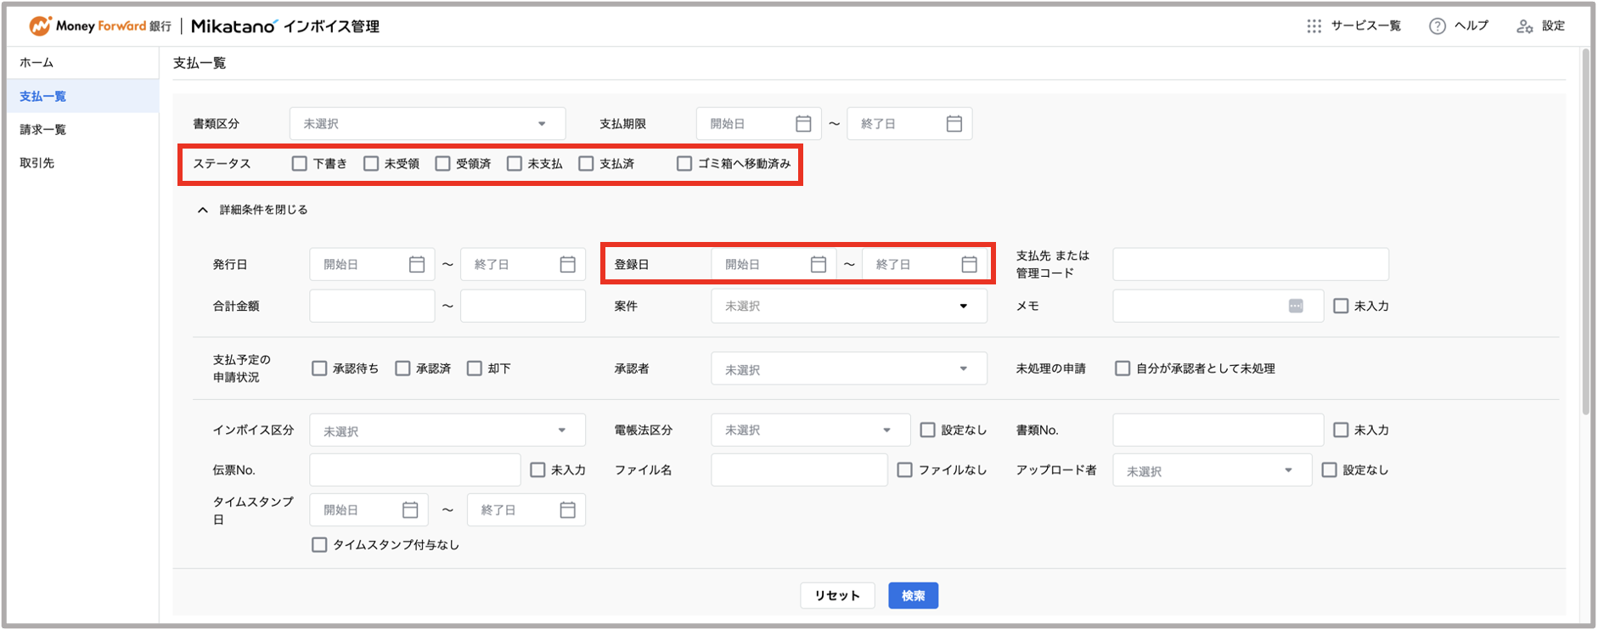Click the ヘルプ question mark icon
Screen dimensions: 1598x630
tap(1438, 26)
